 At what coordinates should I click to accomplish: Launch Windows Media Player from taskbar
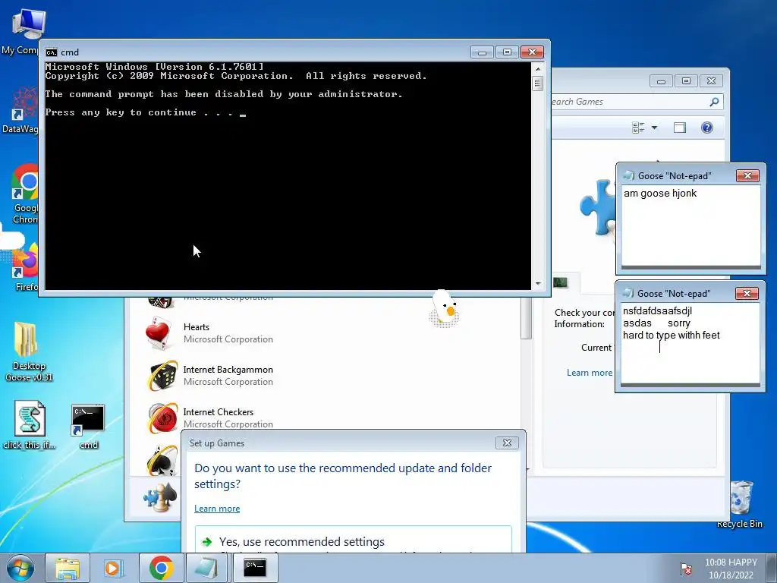pos(113,568)
